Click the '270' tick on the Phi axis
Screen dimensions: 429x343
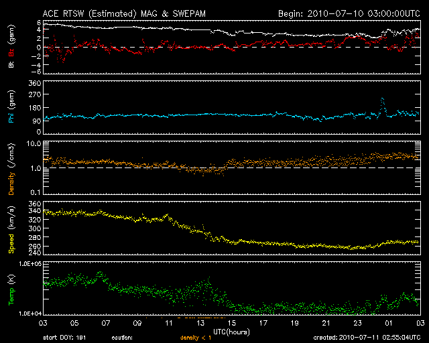point(35,94)
